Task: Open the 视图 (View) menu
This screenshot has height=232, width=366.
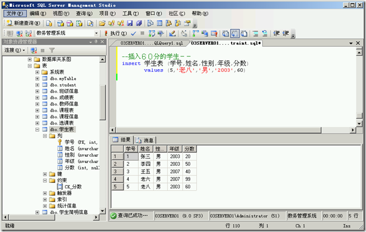Action: 61,13
